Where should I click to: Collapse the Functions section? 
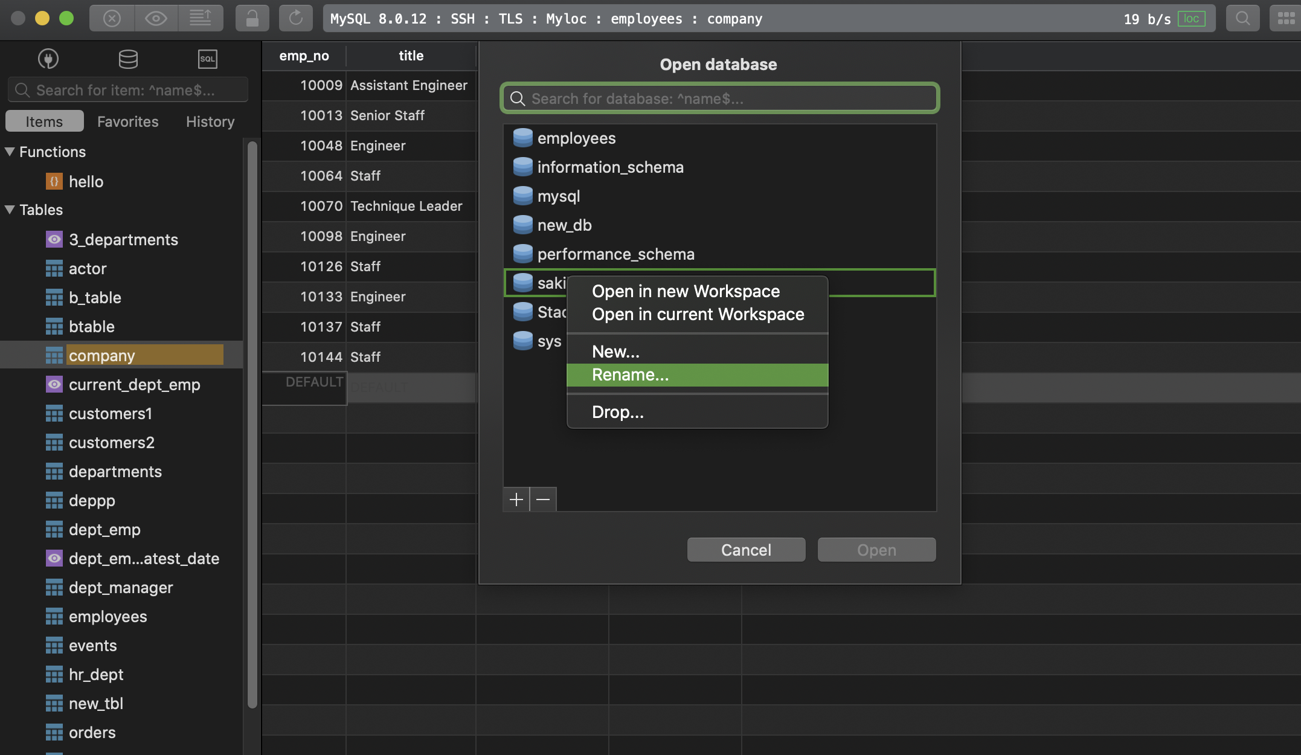[x=9, y=152]
